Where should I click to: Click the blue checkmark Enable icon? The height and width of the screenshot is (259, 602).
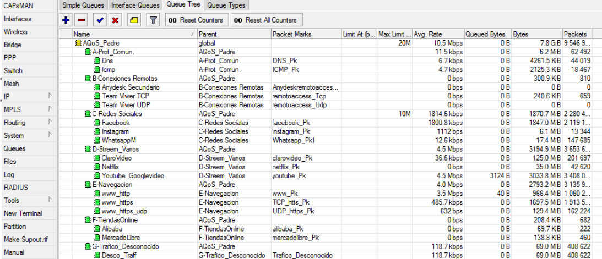(101, 20)
